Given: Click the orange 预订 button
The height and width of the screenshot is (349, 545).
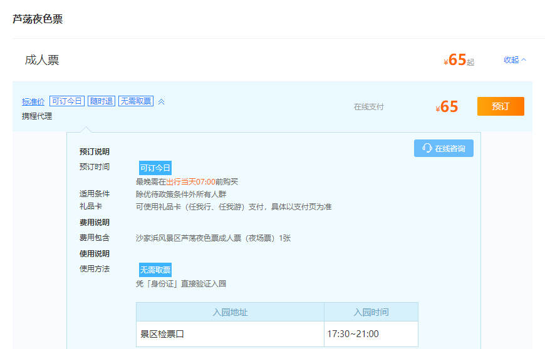Looking at the screenshot, I should (501, 106).
